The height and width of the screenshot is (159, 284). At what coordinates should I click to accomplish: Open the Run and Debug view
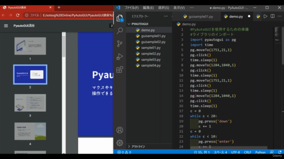coord(119,57)
